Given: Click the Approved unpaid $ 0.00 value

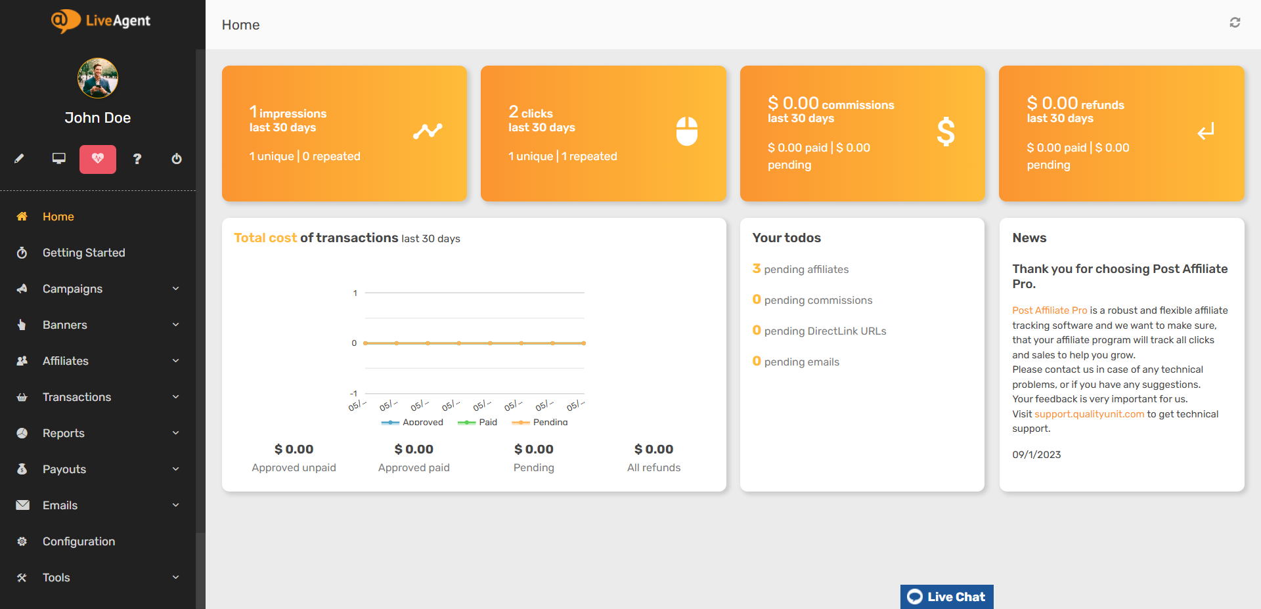Looking at the screenshot, I should (x=294, y=449).
